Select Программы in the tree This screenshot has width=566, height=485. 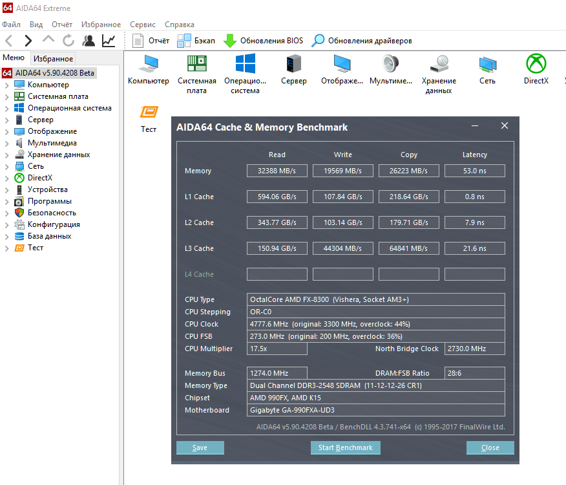point(50,201)
